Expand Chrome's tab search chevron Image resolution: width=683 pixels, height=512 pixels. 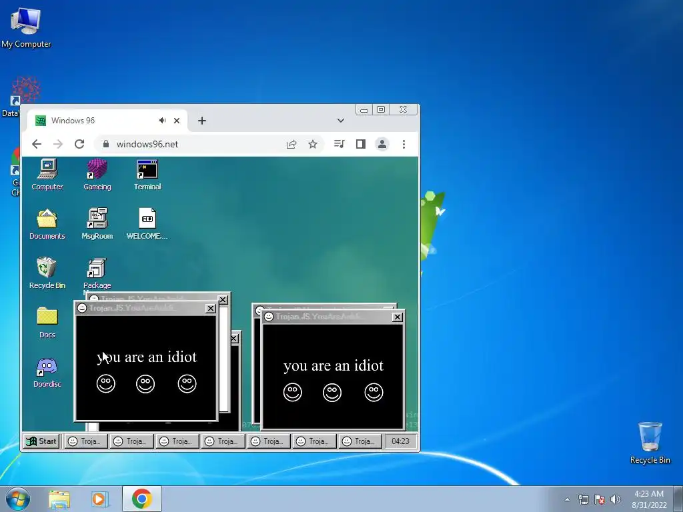pyautogui.click(x=341, y=121)
